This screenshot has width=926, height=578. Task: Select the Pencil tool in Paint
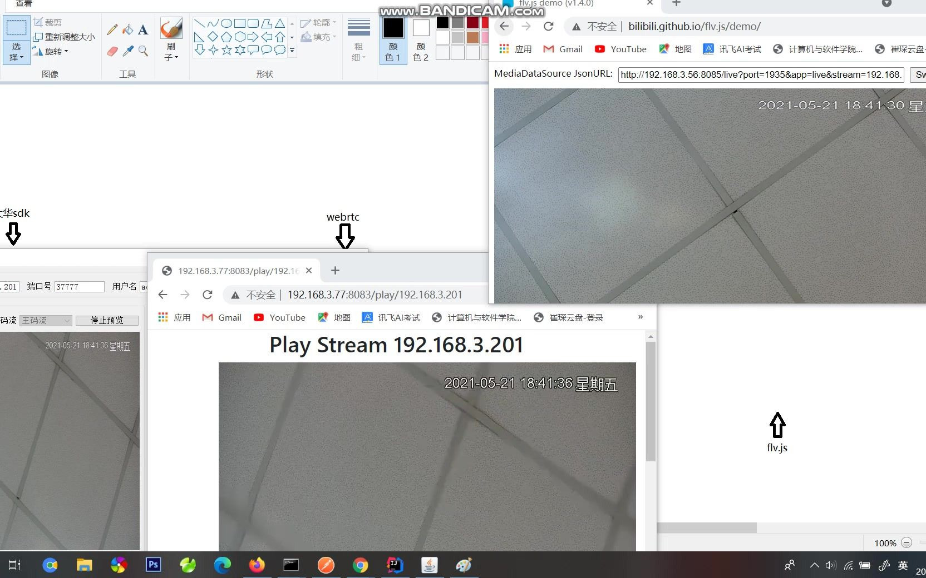pyautogui.click(x=112, y=29)
